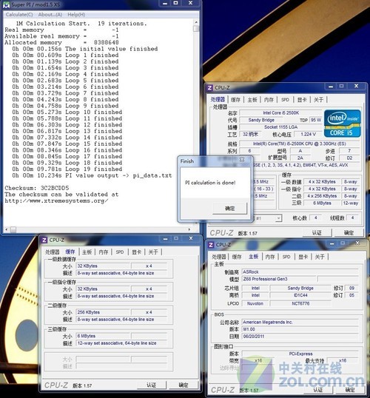Click Super PI vertical scrollbar up arrow
The width and height of the screenshot is (370, 398).
click(196, 22)
